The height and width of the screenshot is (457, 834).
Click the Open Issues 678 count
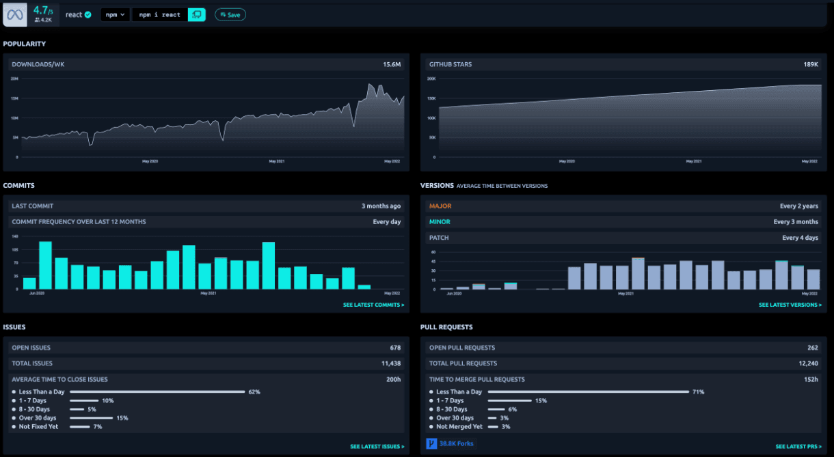(395, 348)
